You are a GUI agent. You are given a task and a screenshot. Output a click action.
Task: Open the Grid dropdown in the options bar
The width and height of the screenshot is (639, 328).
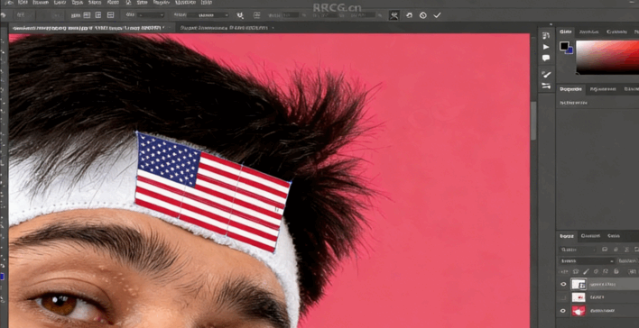(x=150, y=15)
